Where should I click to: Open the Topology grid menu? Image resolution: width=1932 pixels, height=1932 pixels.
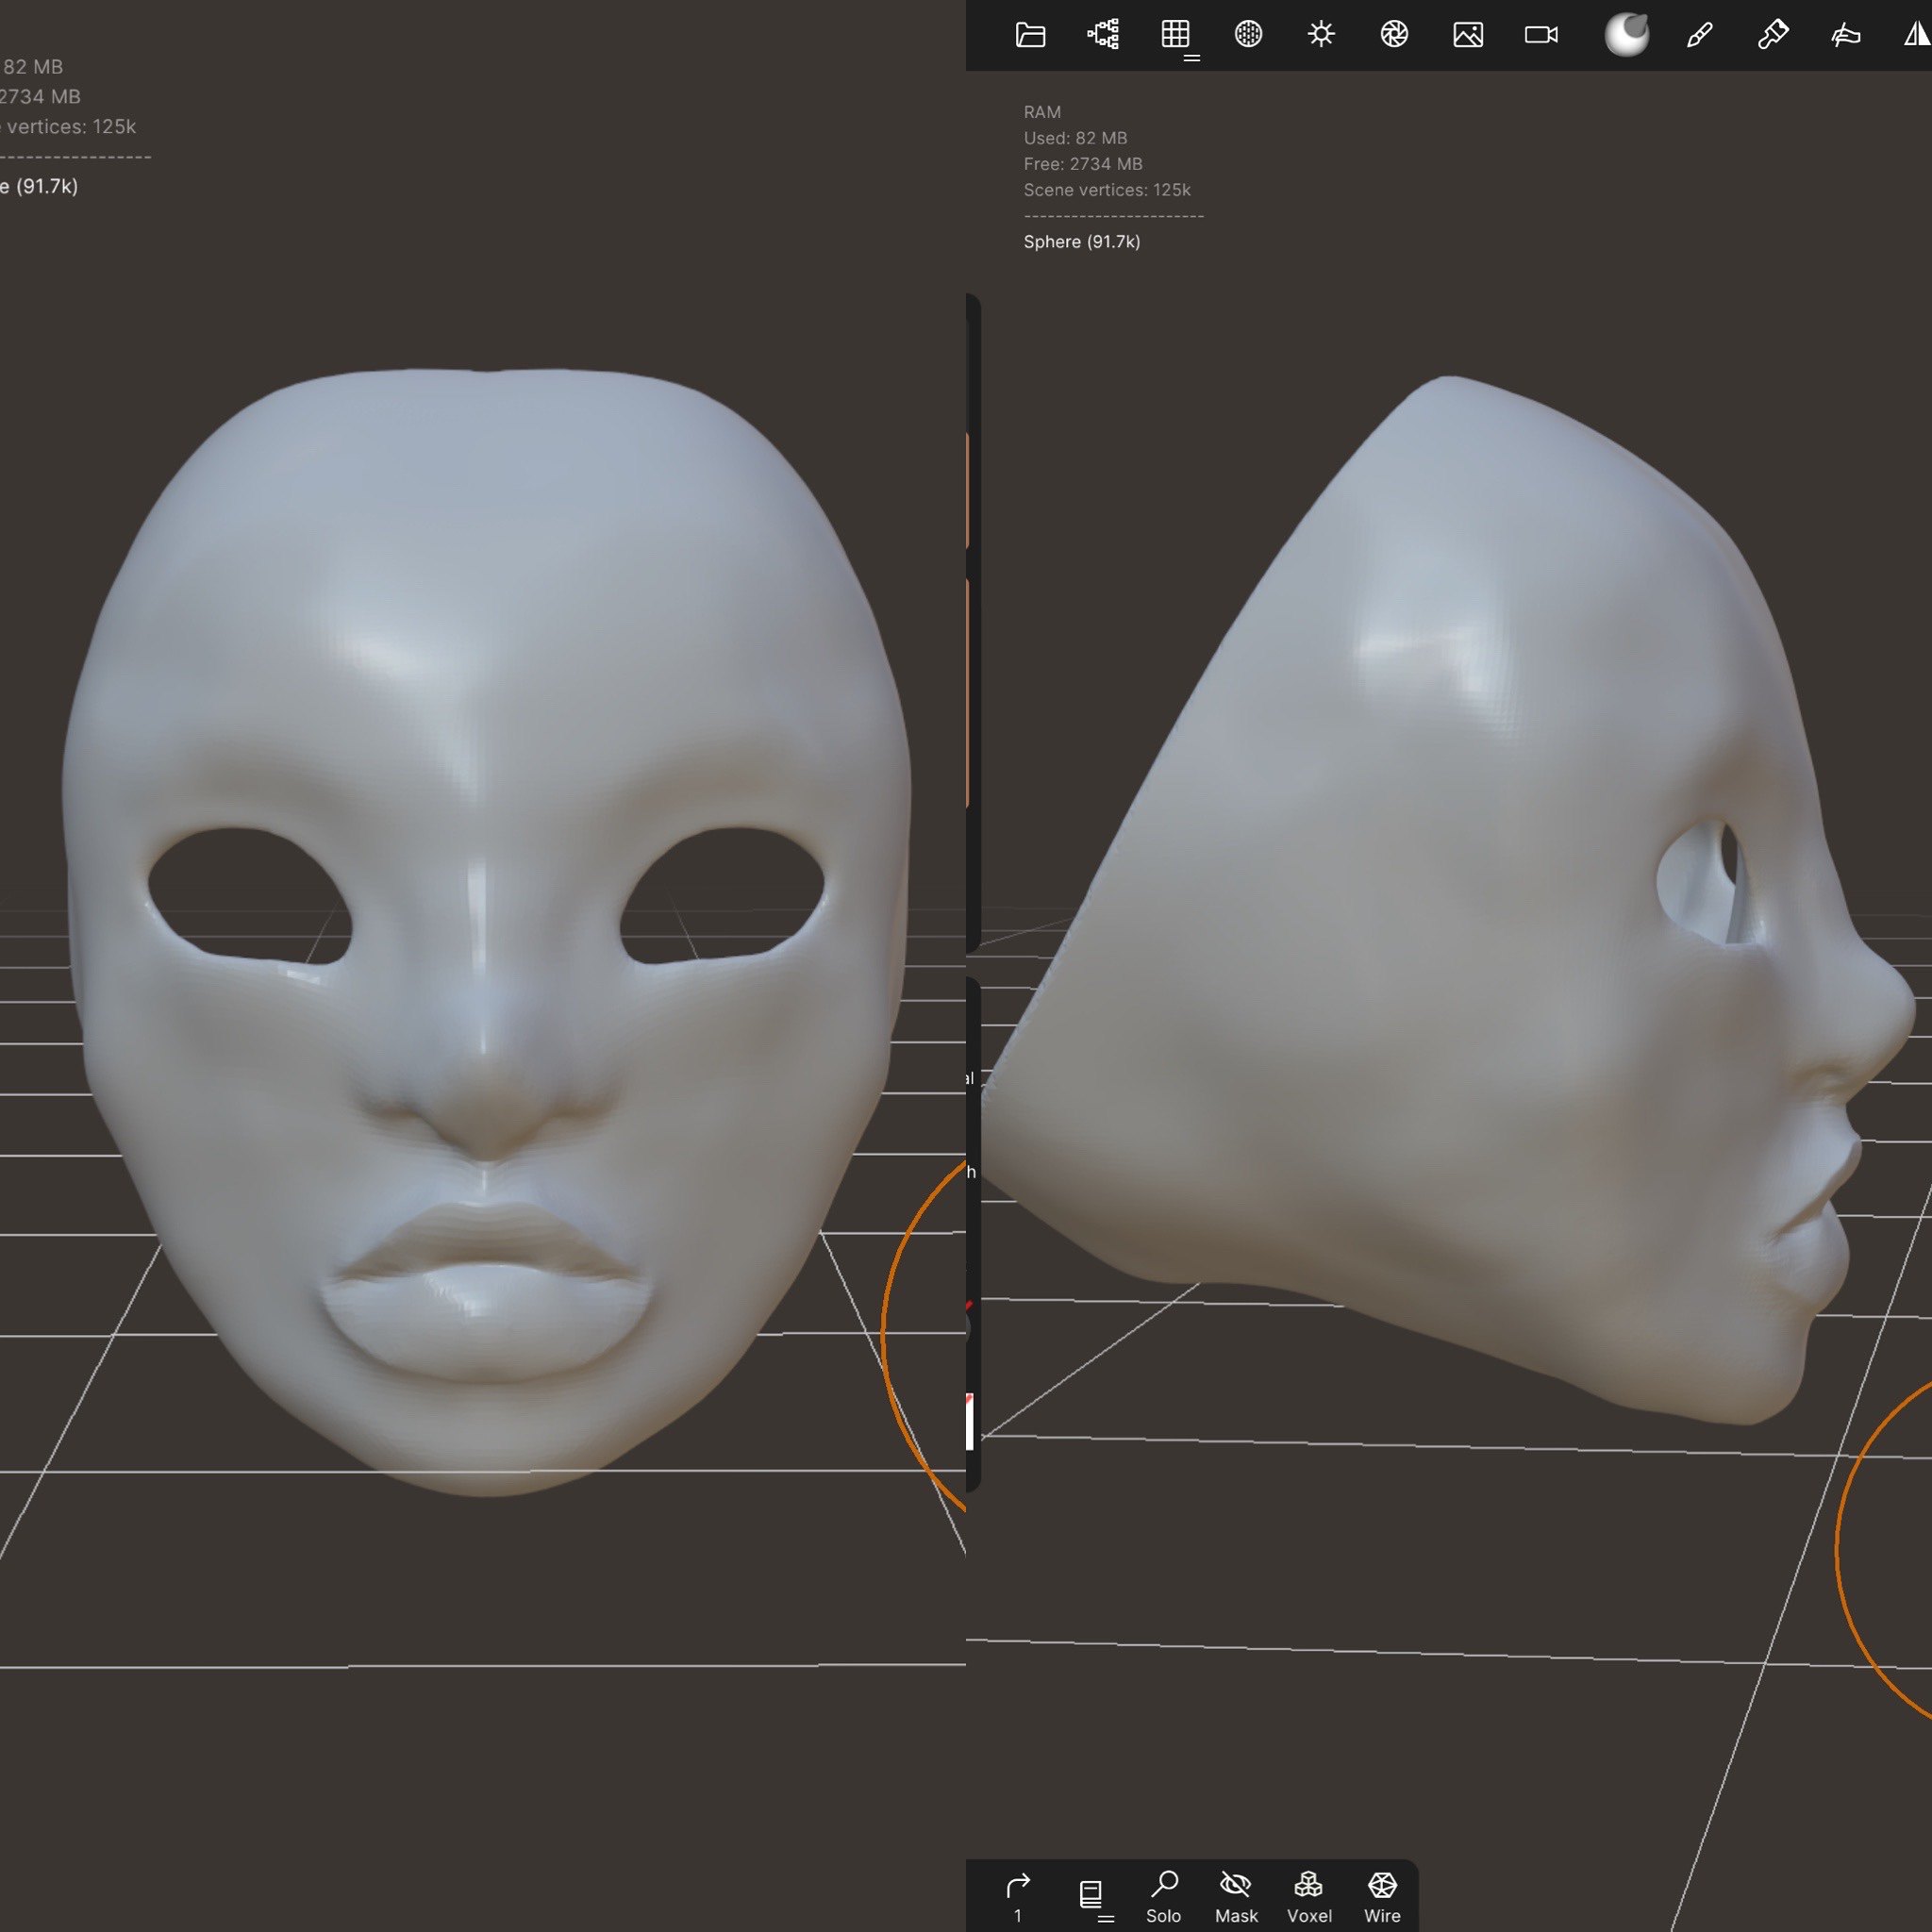coord(1176,35)
